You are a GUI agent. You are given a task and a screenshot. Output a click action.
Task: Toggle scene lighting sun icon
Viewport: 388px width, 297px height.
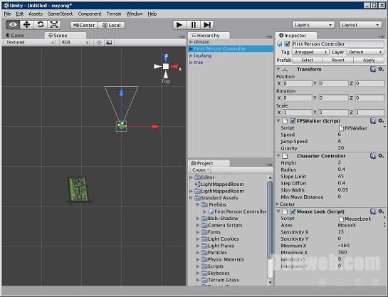point(99,43)
